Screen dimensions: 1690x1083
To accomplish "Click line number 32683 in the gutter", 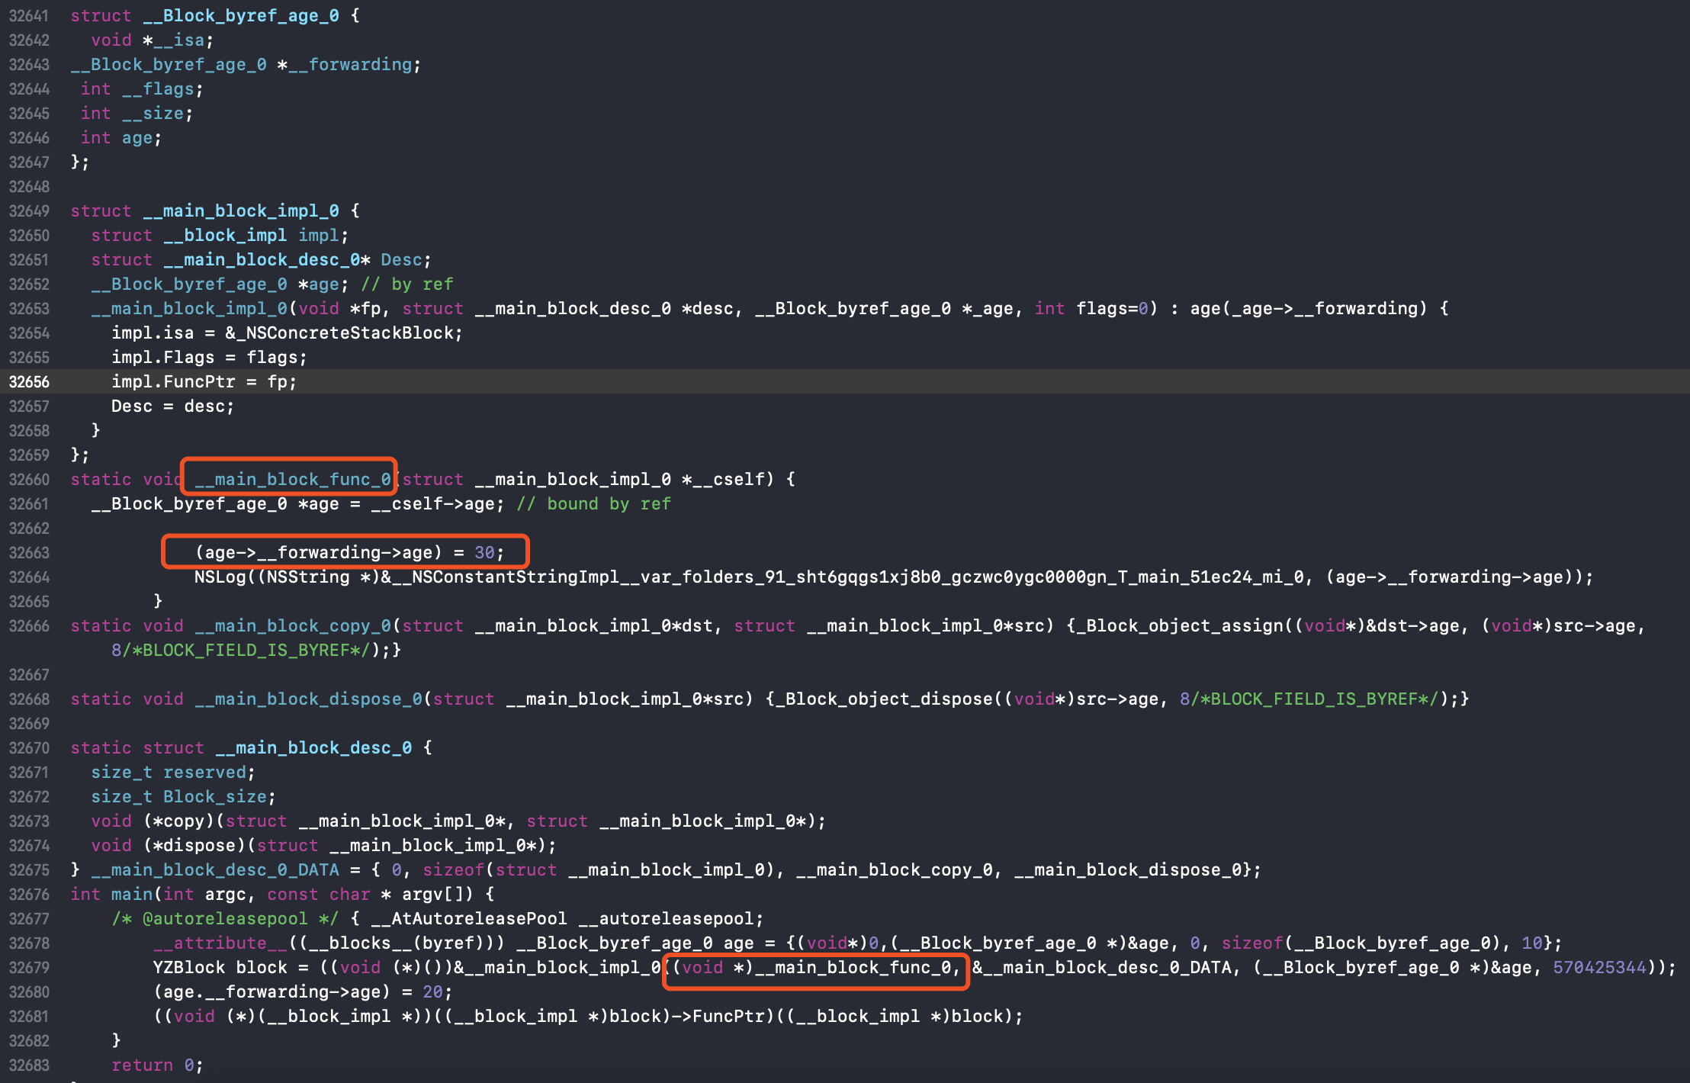I will (x=29, y=1065).
